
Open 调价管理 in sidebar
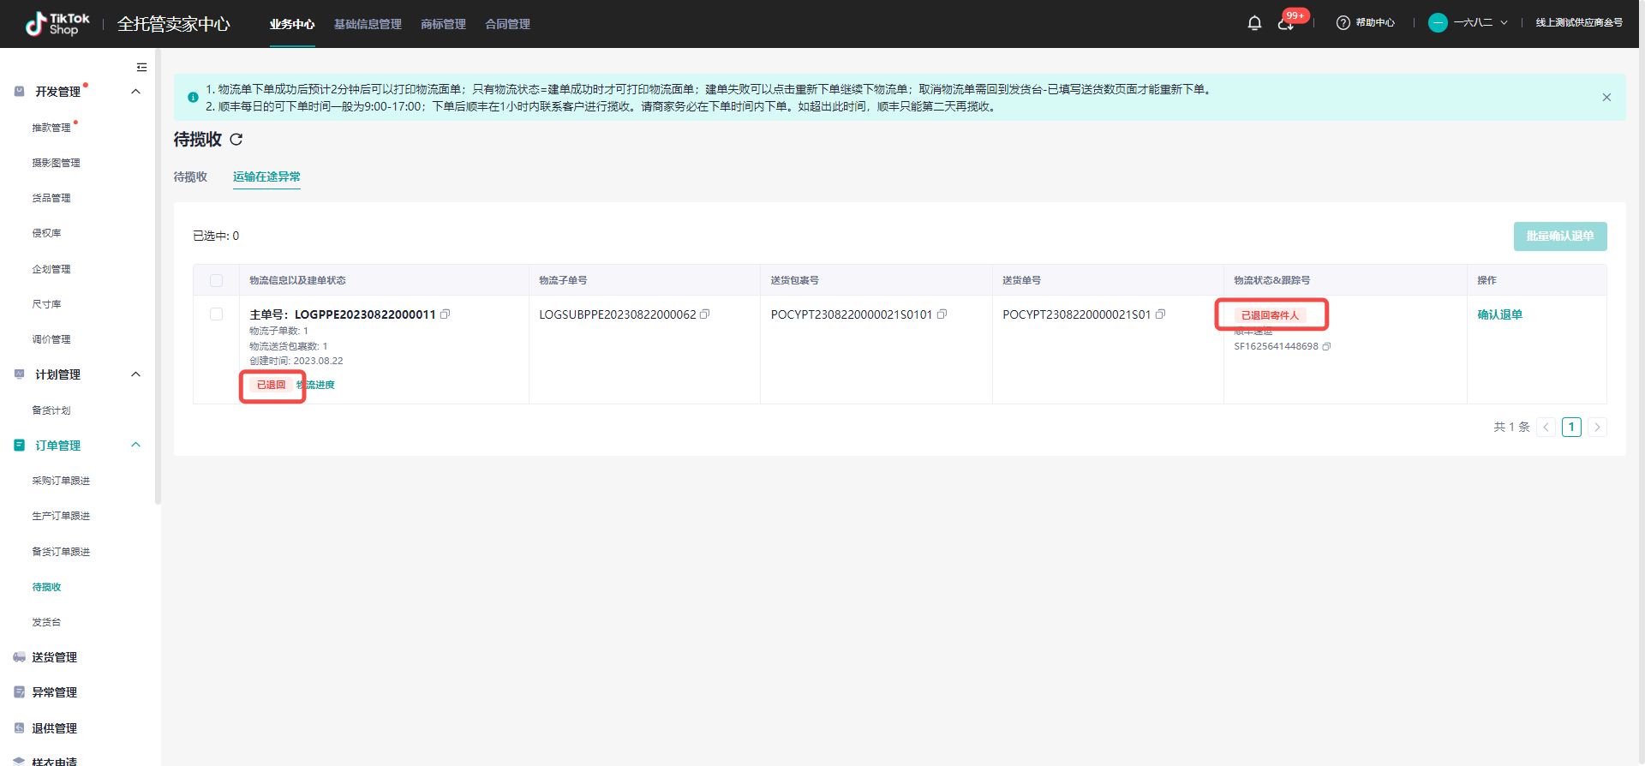click(x=51, y=339)
